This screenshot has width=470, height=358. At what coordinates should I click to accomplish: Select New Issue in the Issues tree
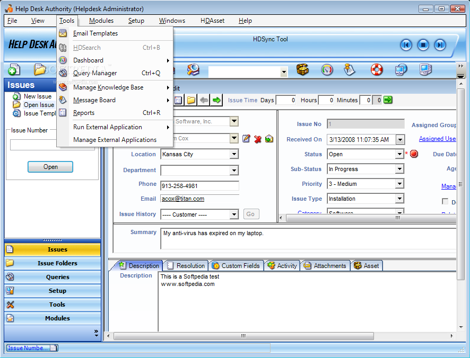(x=38, y=96)
